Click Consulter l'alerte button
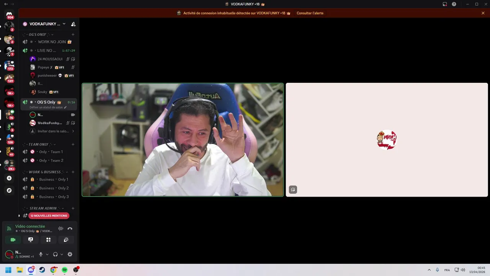The image size is (490, 276). pyautogui.click(x=310, y=13)
